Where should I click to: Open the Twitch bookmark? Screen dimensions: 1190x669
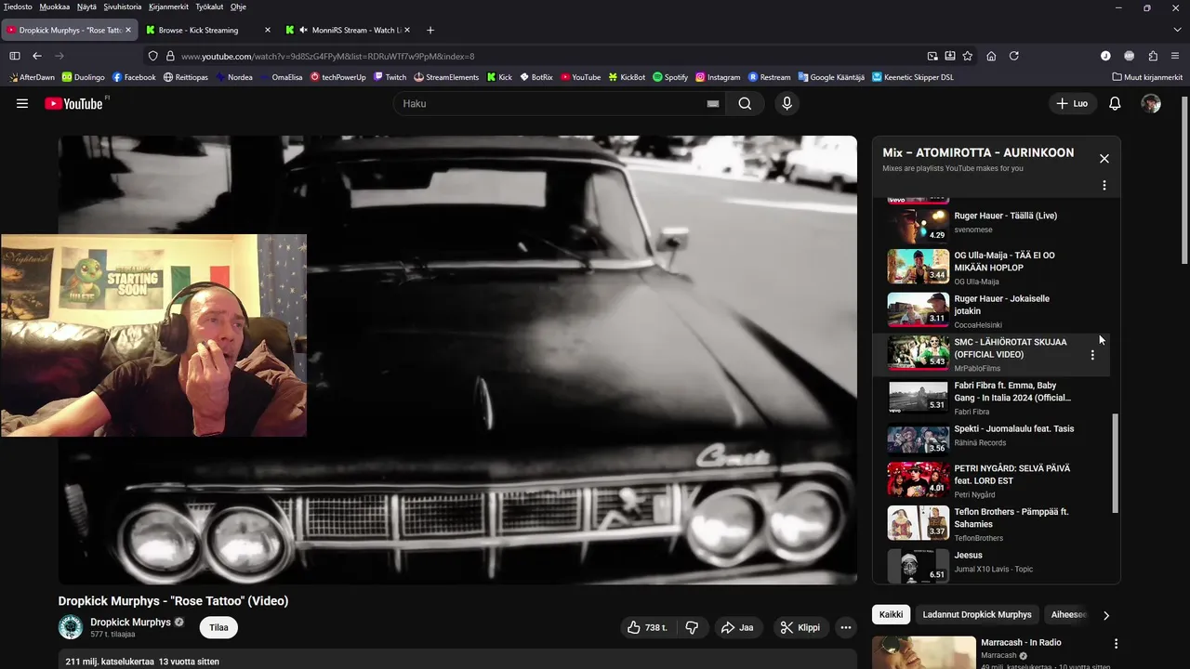(x=390, y=77)
